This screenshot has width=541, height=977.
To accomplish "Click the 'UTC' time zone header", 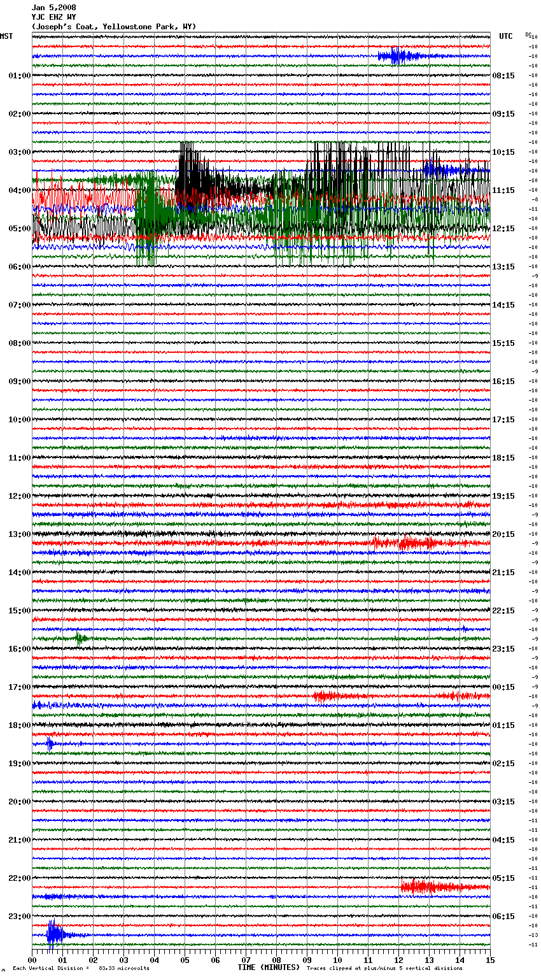I will [506, 36].
